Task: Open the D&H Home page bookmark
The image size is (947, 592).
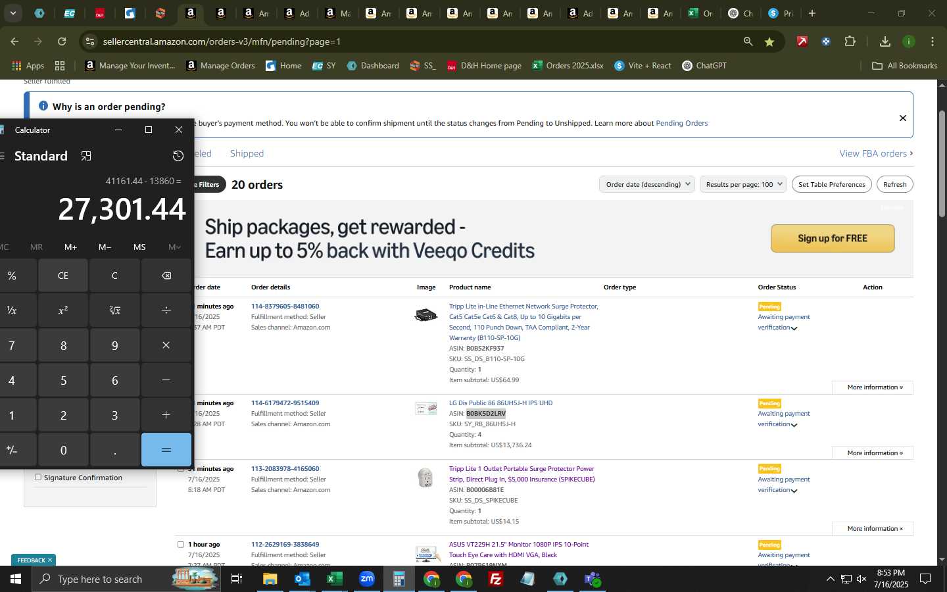Action: (484, 66)
